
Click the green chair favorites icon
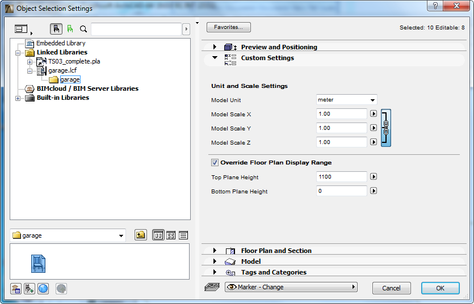pyautogui.click(x=70, y=29)
